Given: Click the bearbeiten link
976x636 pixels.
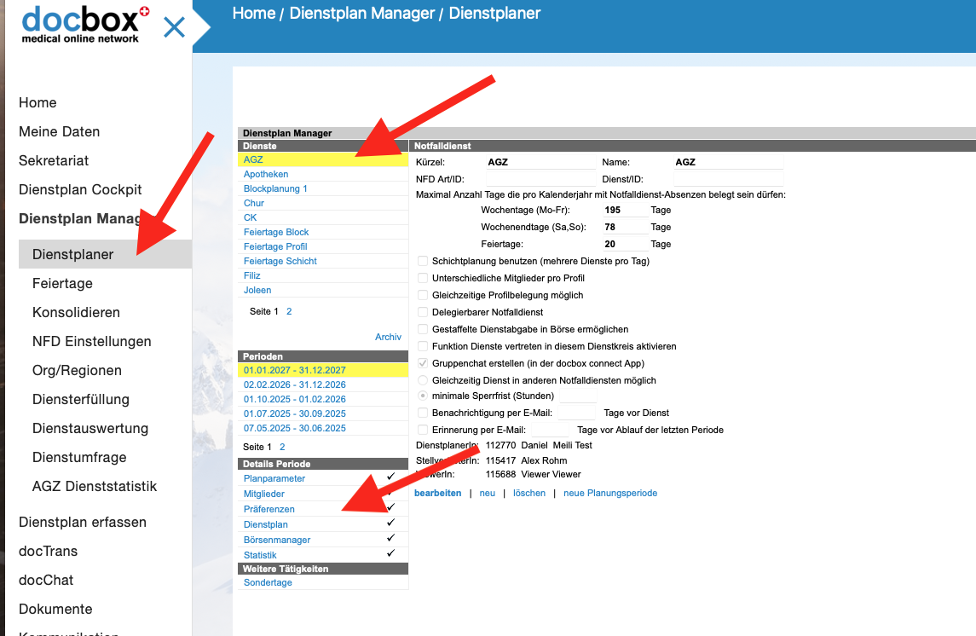Looking at the screenshot, I should click(x=437, y=493).
